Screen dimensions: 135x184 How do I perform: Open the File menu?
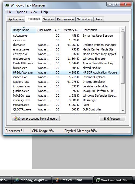pyautogui.click(x=9, y=12)
